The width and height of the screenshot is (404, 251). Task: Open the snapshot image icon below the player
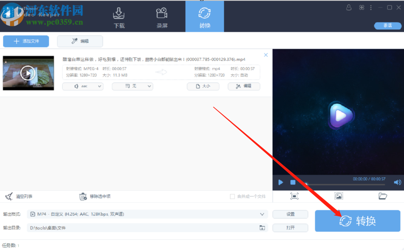[338, 196]
